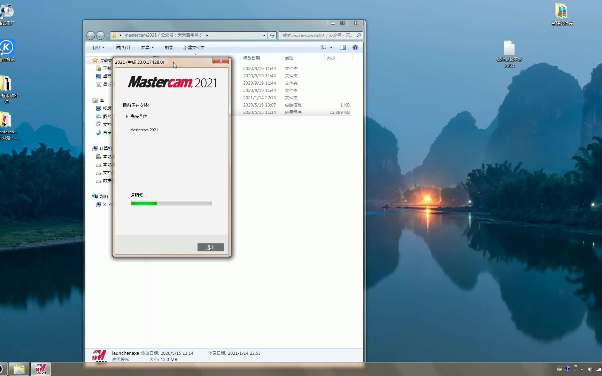Toggle the preview pane icon
The image size is (602, 376).
(343, 47)
